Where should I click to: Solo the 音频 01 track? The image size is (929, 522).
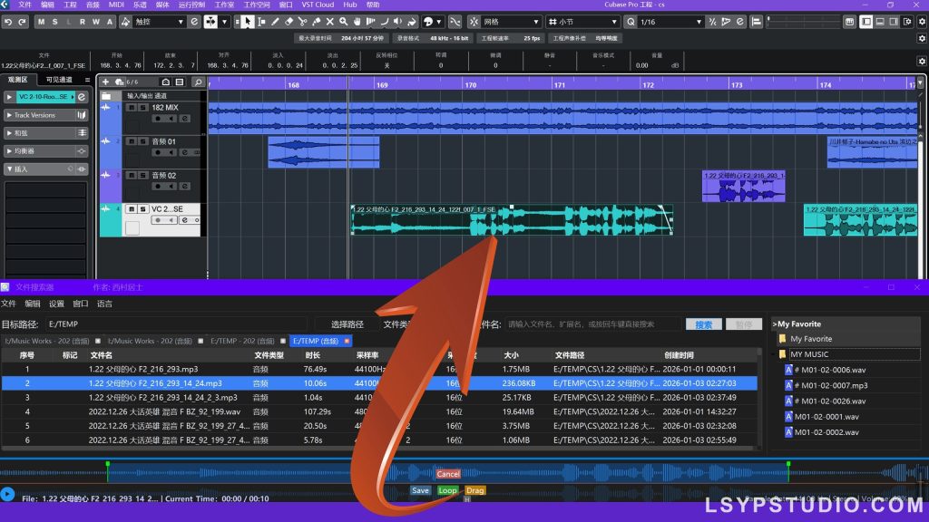[142, 141]
